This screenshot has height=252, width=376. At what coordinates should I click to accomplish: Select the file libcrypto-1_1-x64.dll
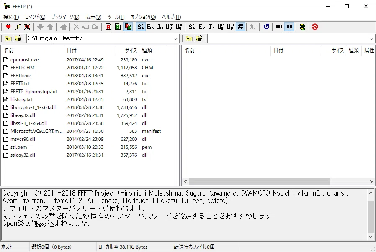point(33,107)
